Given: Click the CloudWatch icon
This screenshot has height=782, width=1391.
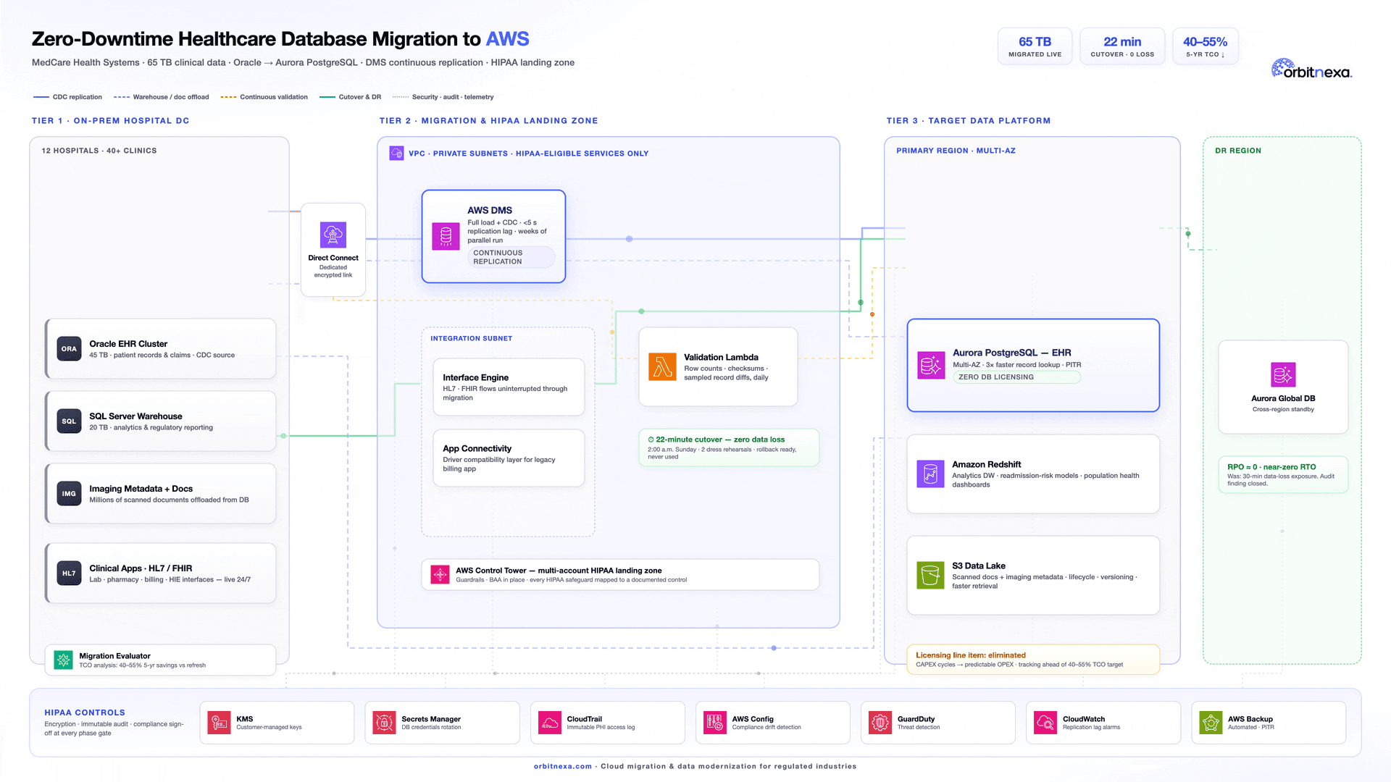Looking at the screenshot, I should [1045, 722].
